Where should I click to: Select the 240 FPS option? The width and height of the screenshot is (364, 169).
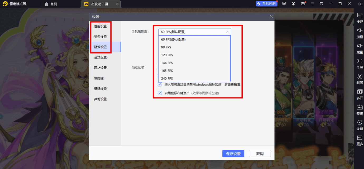194,78
